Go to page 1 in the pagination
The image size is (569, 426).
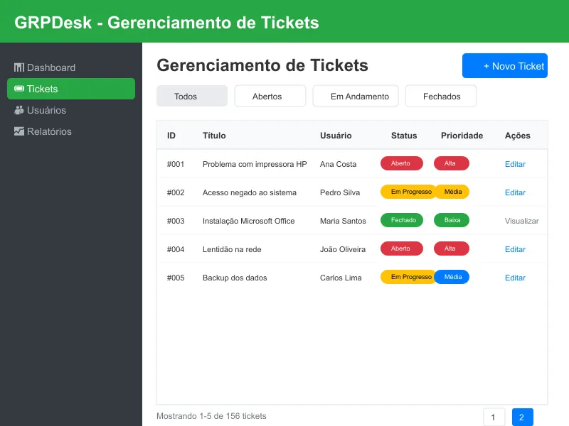tap(494, 417)
